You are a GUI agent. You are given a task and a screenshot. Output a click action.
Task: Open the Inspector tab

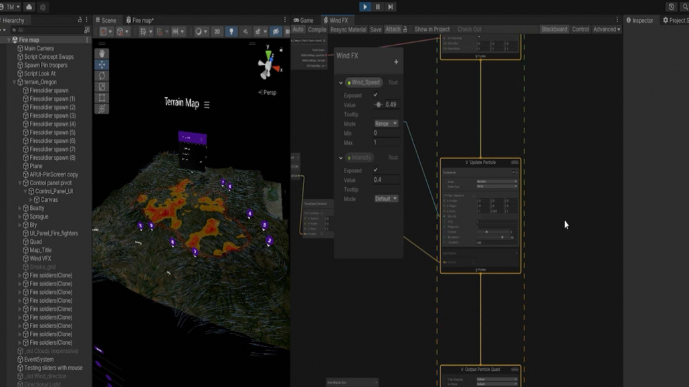pyautogui.click(x=639, y=20)
